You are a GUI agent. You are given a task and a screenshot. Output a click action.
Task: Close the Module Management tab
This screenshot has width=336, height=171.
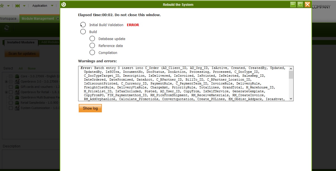tap(58, 19)
